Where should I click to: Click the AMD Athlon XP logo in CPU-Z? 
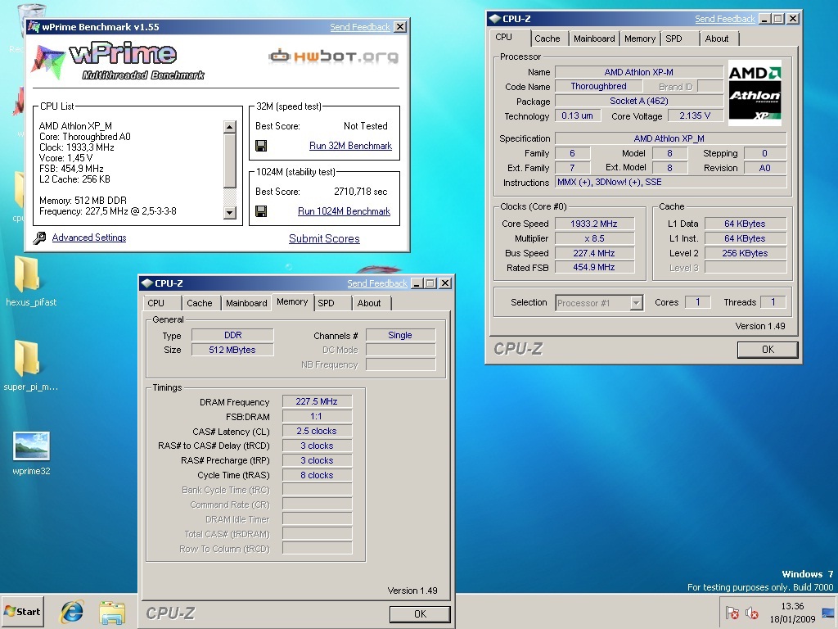[x=755, y=93]
